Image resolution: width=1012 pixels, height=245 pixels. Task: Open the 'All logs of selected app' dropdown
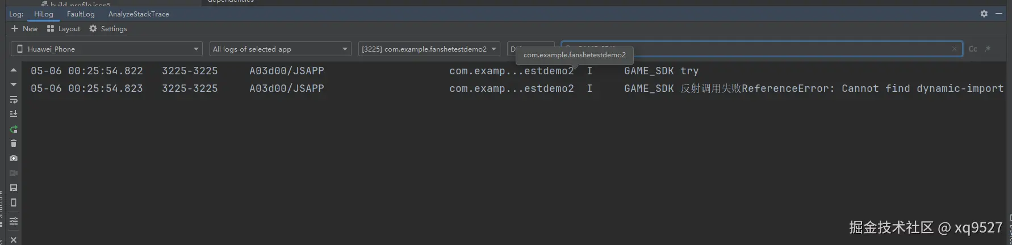[x=281, y=49]
